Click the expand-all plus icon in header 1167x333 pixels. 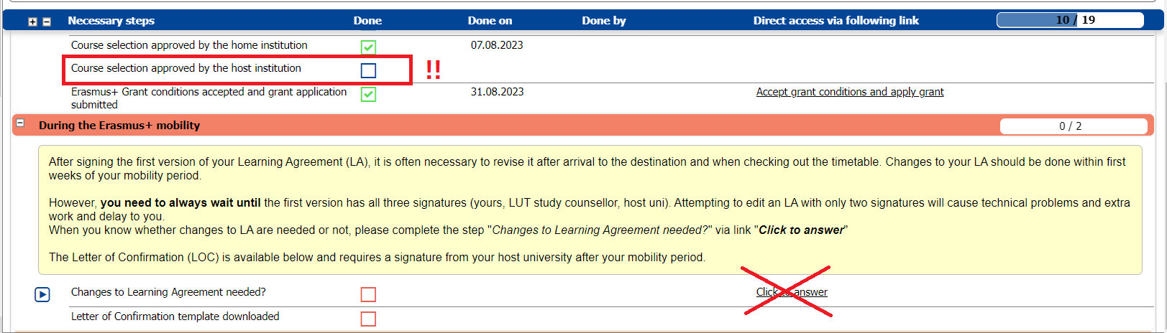(32, 22)
